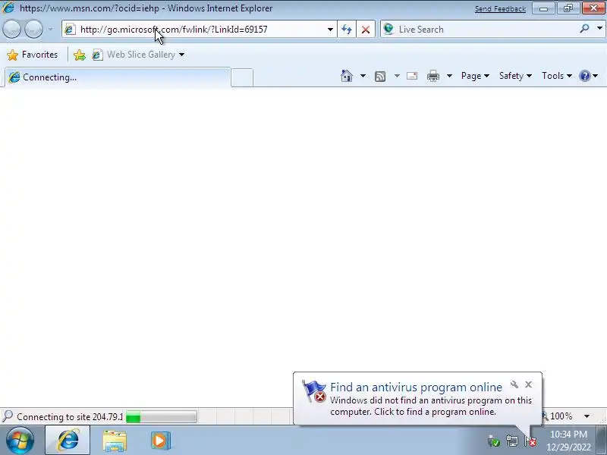Expand the Web Slice Gallery dropdown arrow
Screen dimensions: 607x455
[181, 55]
